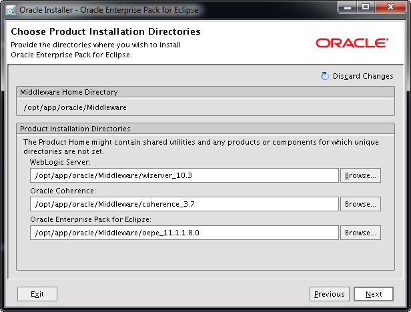Focus the Oracle Coherence path field
This screenshot has width=411, height=312.
click(184, 204)
